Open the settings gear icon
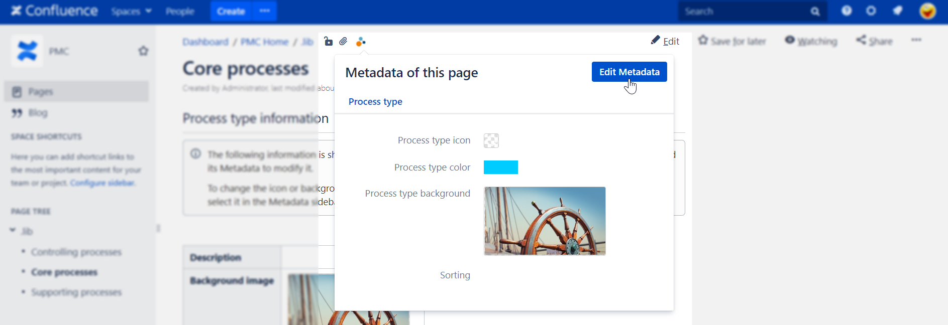 pyautogui.click(x=871, y=11)
